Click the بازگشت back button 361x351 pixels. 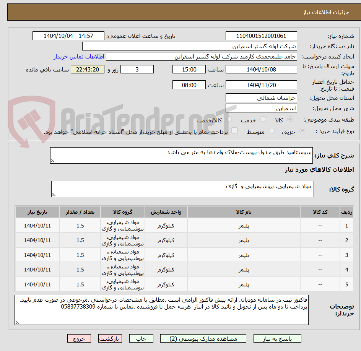pos(110,338)
